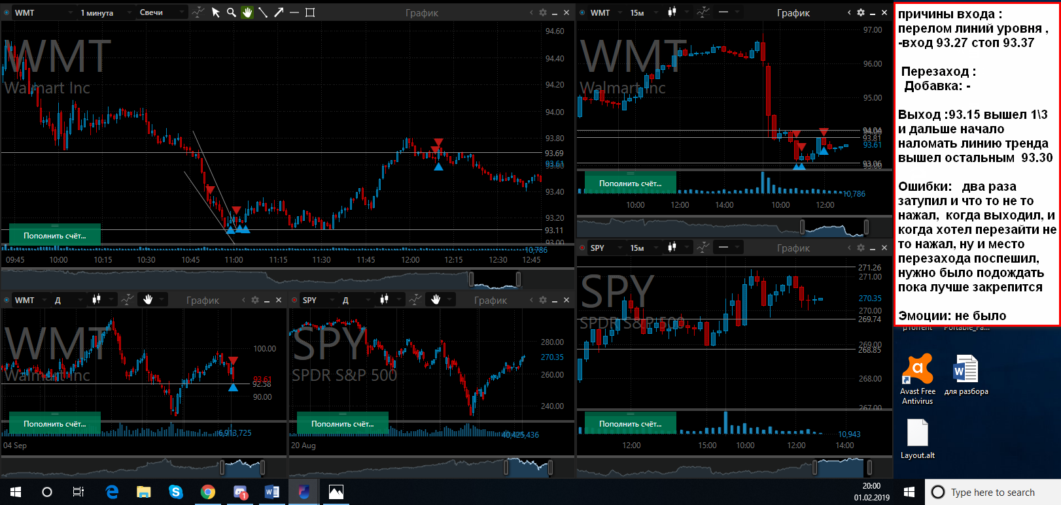The width and height of the screenshot is (1061, 505).
Task: Select the trend line drawing tool
Action: [x=263, y=12]
